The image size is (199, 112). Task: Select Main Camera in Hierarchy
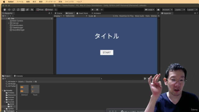pyautogui.click(x=17, y=21)
